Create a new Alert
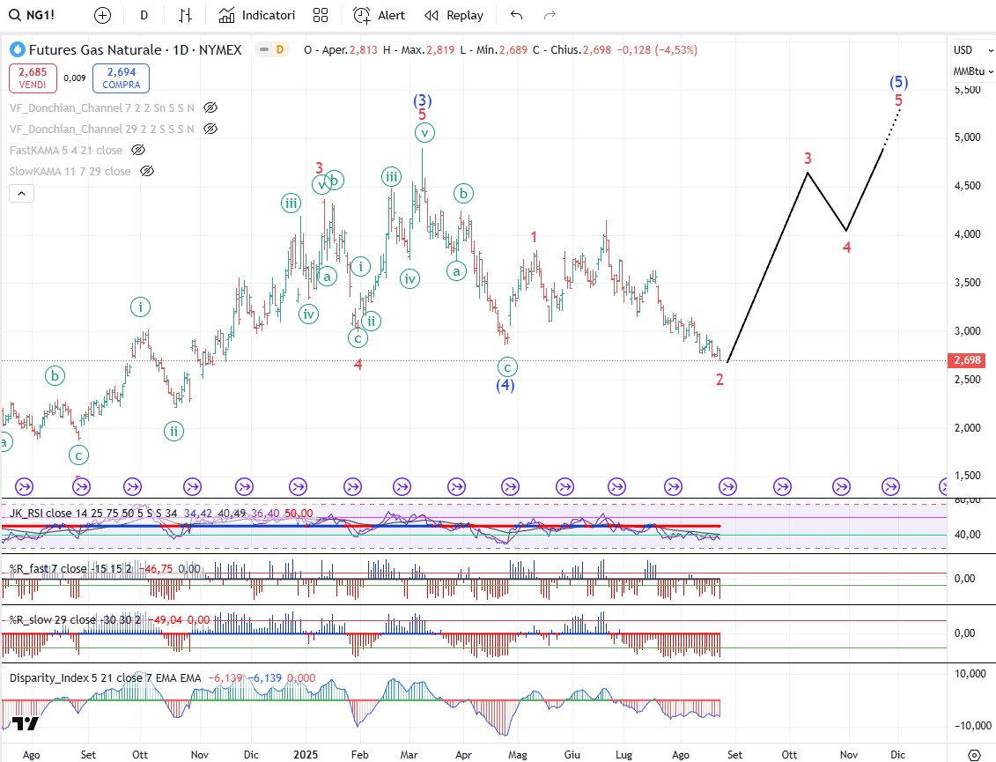Screen dimensions: 996x762 (380, 15)
